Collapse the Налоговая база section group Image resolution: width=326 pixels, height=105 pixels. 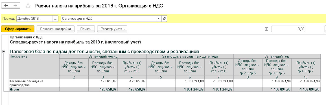tap(4, 51)
